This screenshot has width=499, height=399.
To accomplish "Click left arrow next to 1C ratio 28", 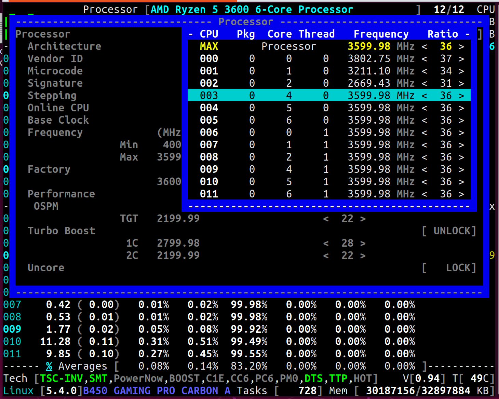I will click(x=326, y=243).
